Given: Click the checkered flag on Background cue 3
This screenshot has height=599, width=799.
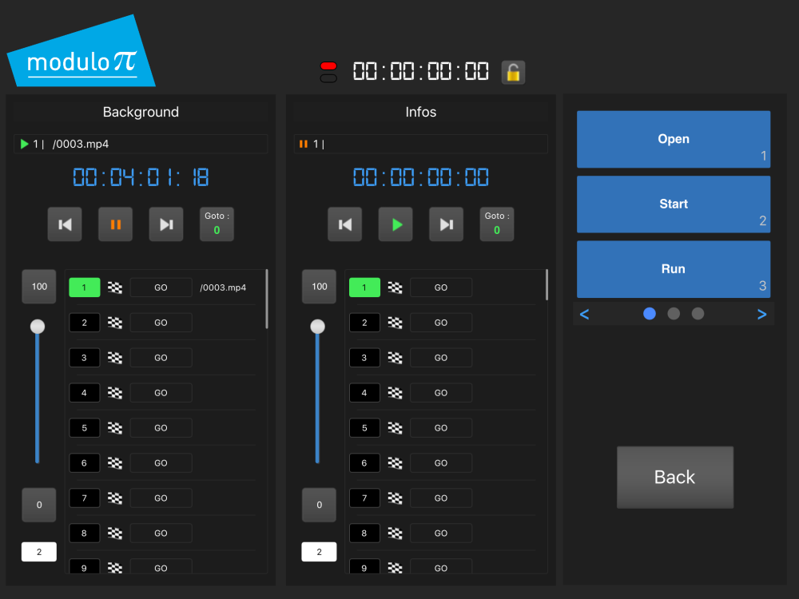Looking at the screenshot, I should click(x=115, y=358).
